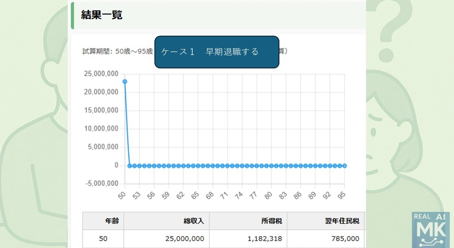The height and width of the screenshot is (248, 454).
Task: Click the data point at age 51
Action: [x=130, y=166]
